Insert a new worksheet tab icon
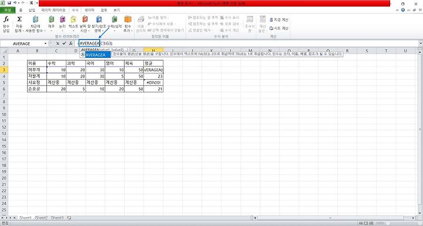Screen dimensions: 423x226 pyautogui.click(x=69, y=218)
